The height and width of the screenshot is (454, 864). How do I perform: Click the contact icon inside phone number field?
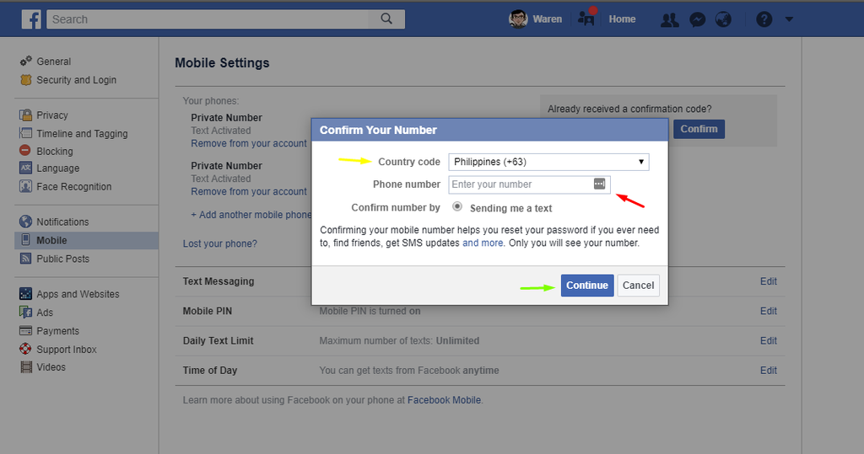(600, 184)
